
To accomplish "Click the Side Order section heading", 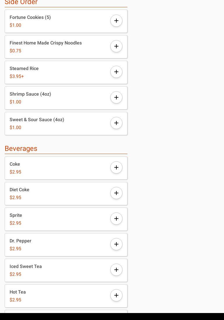I will (21, 2).
